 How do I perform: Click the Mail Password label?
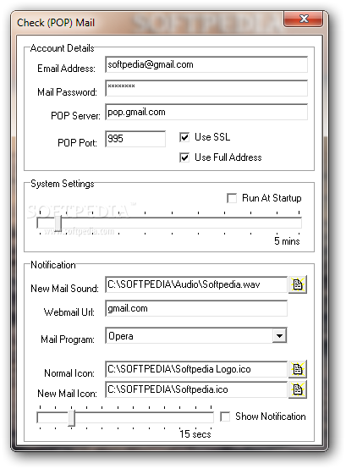(67, 92)
